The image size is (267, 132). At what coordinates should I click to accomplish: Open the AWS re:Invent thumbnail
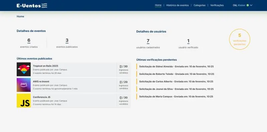pos(24,85)
